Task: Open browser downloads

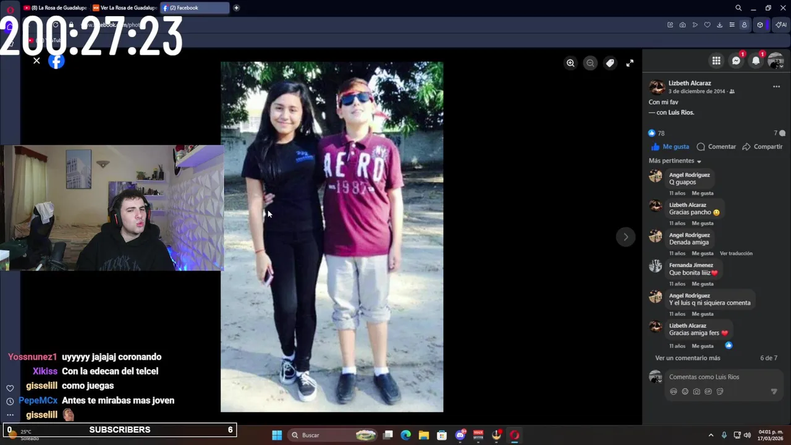Action: click(x=720, y=25)
